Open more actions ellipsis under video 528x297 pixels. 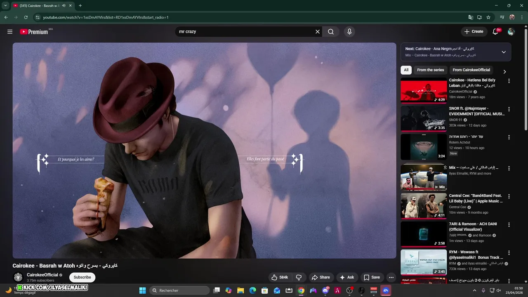coord(391,277)
